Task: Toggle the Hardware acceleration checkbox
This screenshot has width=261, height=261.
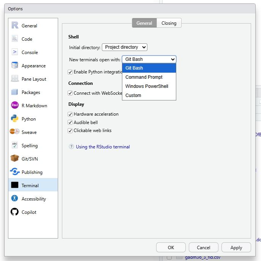Action: (x=70, y=114)
